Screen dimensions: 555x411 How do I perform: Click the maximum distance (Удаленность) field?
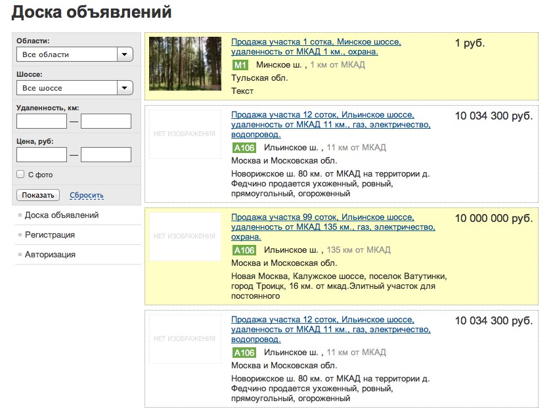[106, 121]
